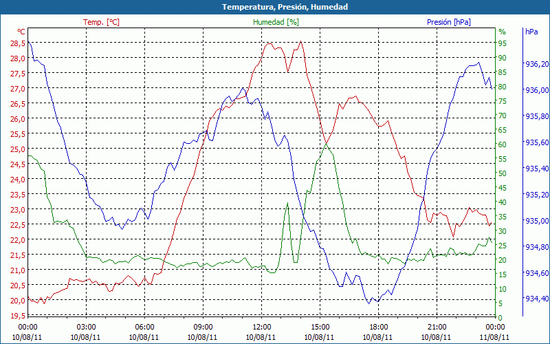
Task: Click the 90 humidity axis value
Action: [503, 58]
